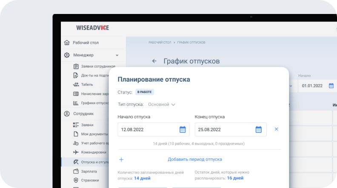Collapse the Менеджер section chevron
The height and width of the screenshot is (188, 337).
pyautogui.click(x=117, y=55)
